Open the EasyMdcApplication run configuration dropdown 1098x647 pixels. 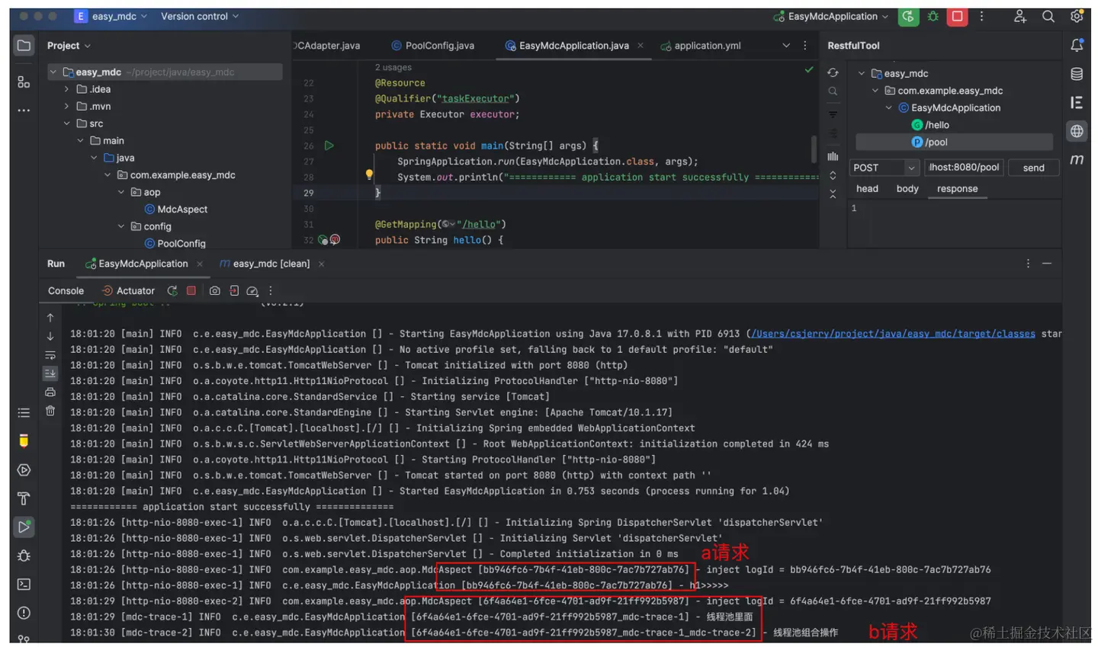tap(830, 16)
